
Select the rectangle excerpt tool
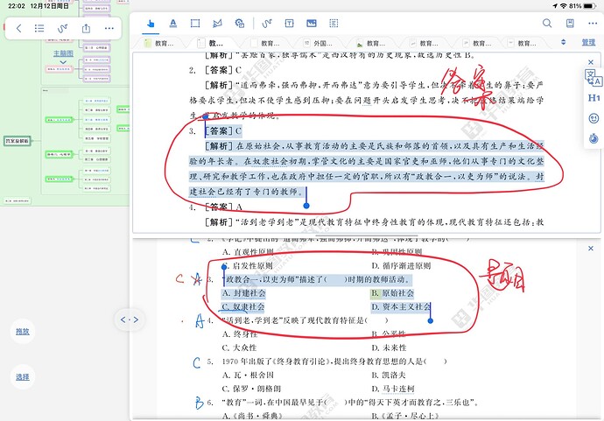195,24
